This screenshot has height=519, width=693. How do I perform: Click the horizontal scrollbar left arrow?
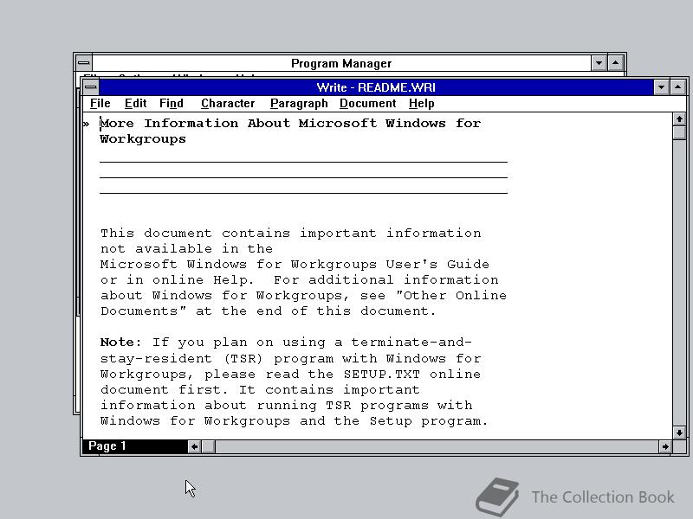click(194, 446)
